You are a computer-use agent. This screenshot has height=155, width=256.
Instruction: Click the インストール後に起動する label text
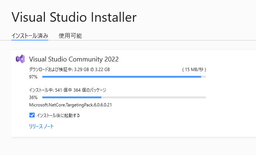click(x=58, y=115)
